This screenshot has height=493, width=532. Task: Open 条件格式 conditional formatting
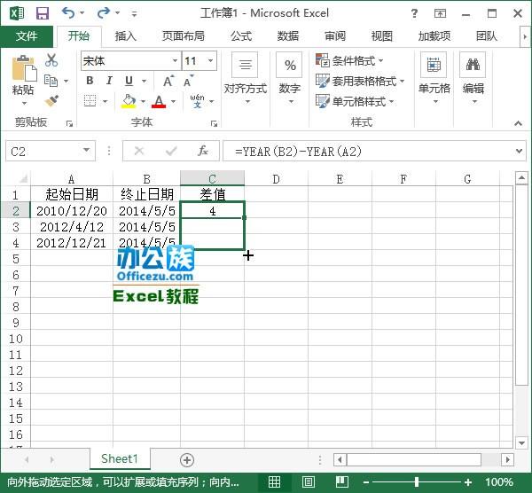click(350, 60)
